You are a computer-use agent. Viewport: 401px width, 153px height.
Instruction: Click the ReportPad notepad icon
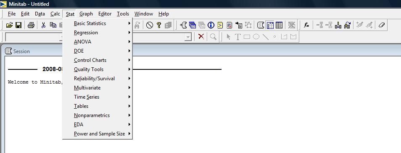[x=229, y=25]
